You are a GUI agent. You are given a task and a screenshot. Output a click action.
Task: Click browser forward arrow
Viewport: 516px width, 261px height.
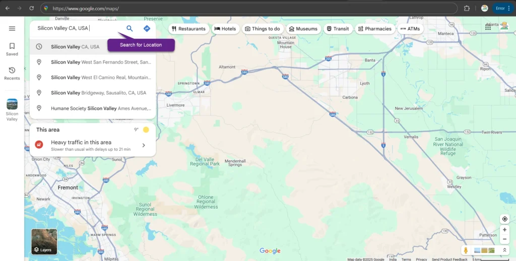tap(20, 8)
